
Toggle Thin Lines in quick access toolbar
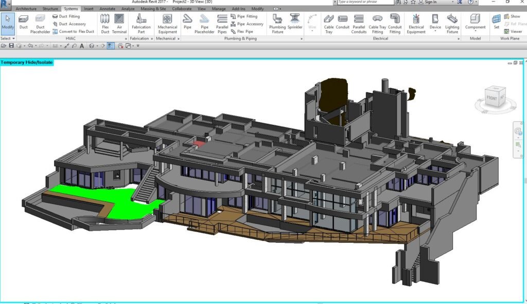(111, 46)
